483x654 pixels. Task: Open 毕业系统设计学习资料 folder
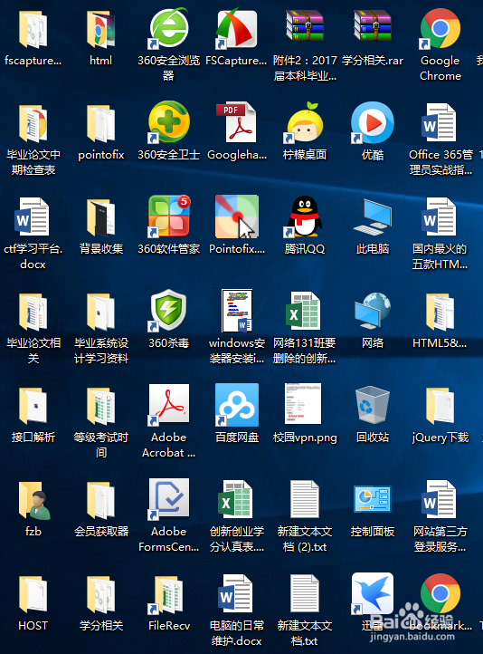[x=100, y=313]
